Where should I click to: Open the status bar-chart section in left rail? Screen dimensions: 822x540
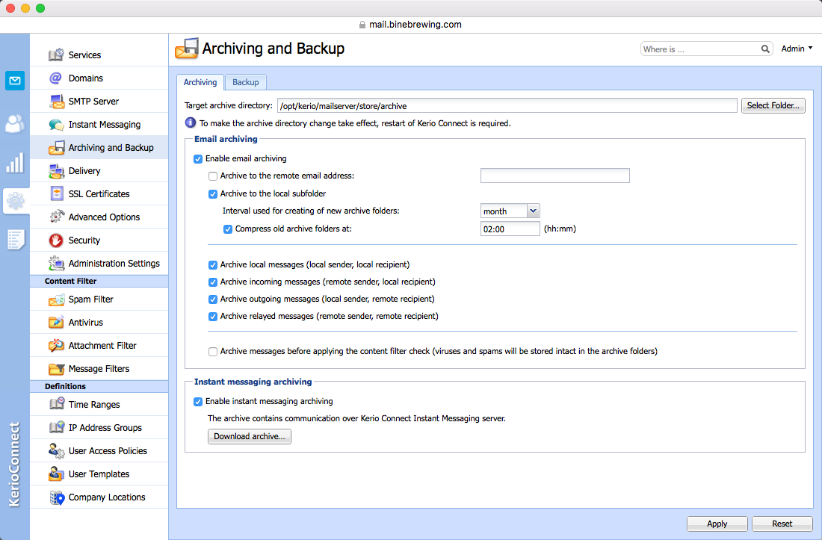click(15, 163)
